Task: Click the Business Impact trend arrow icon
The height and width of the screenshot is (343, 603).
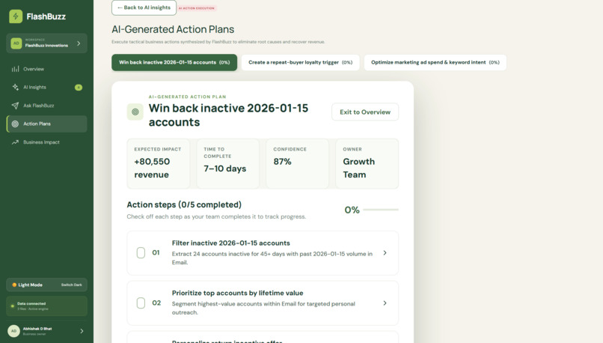Action: (x=15, y=142)
